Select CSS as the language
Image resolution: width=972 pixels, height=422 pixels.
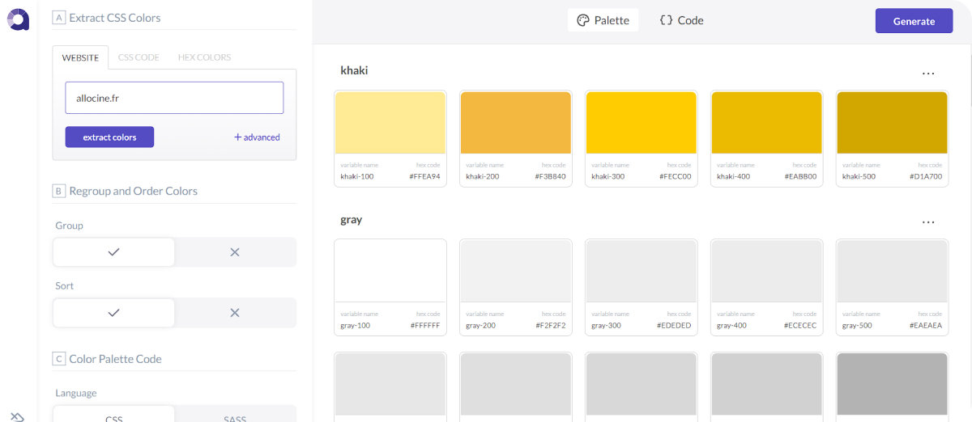point(113,415)
